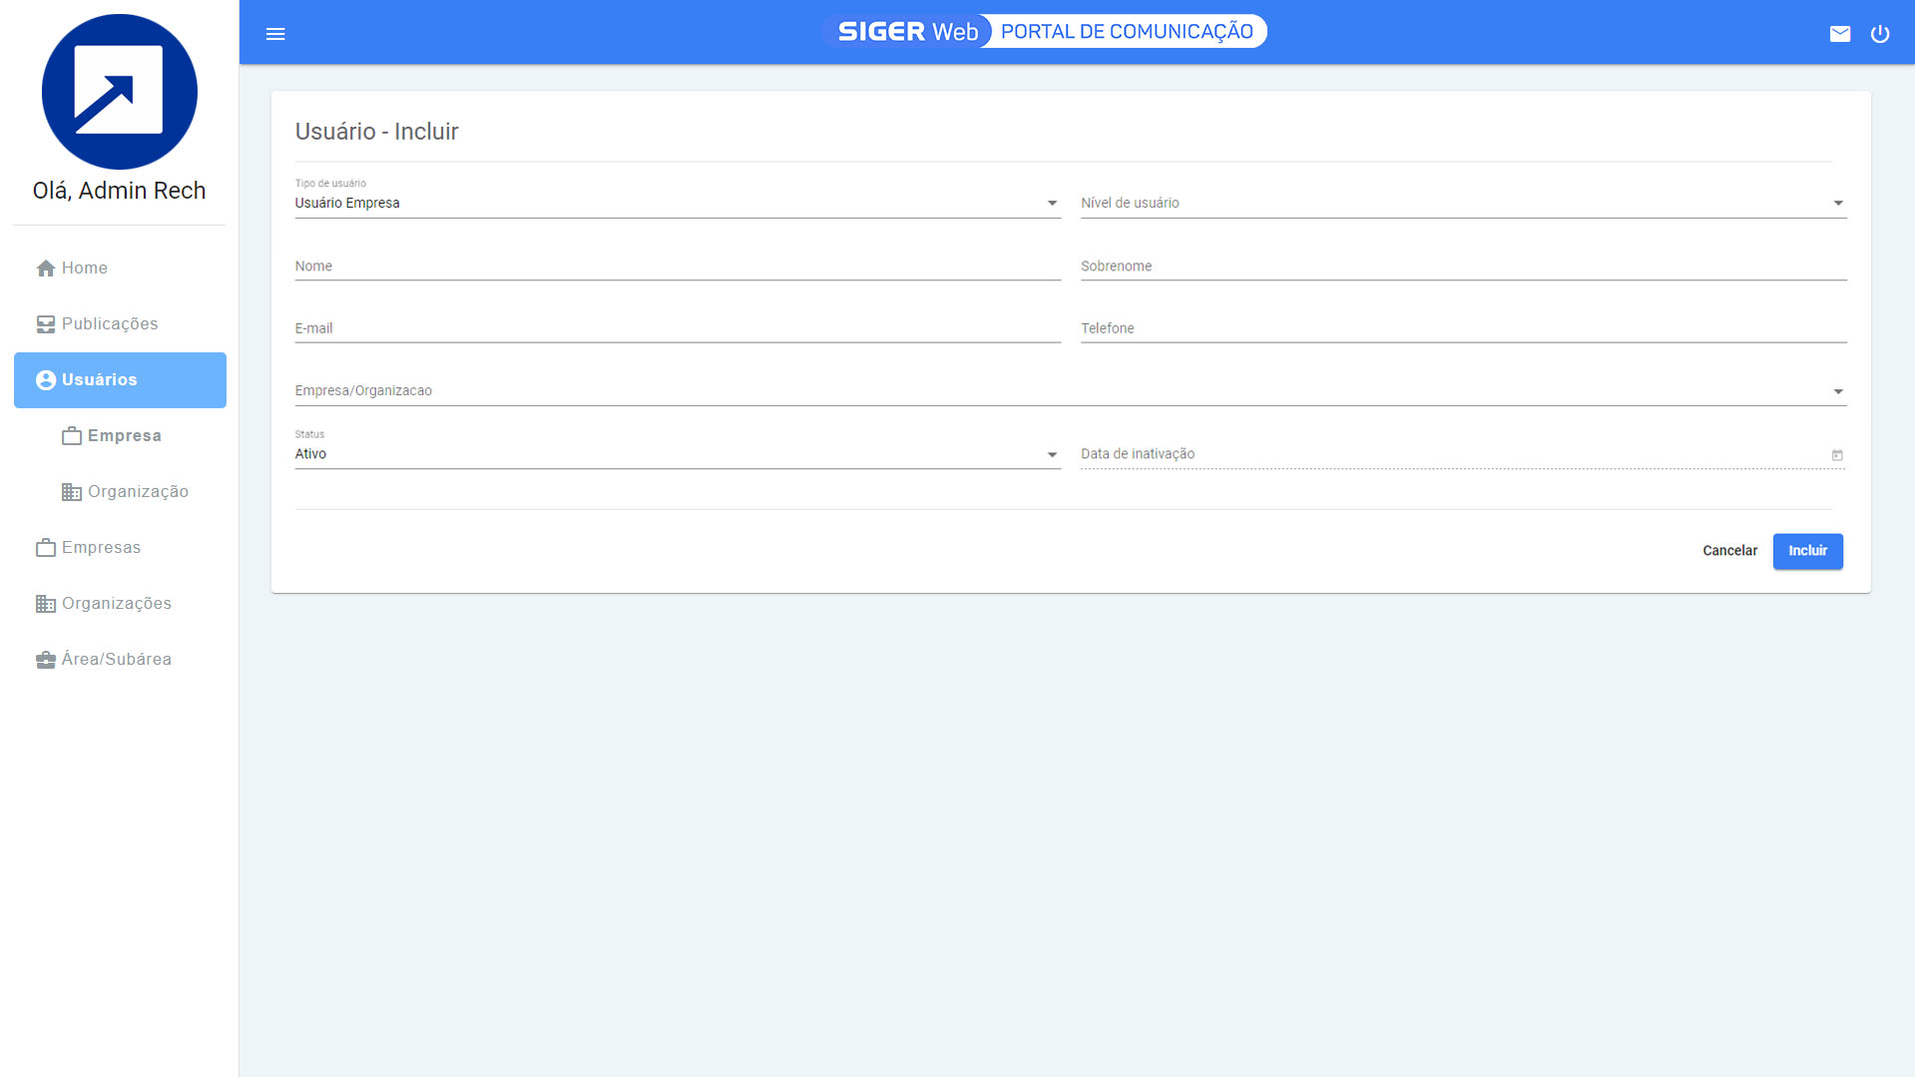Image resolution: width=1915 pixels, height=1077 pixels.
Task: Expand the Status dropdown showing Ativo
Action: [x=678, y=454]
